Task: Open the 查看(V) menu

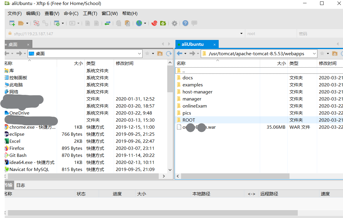Action: coord(52,14)
